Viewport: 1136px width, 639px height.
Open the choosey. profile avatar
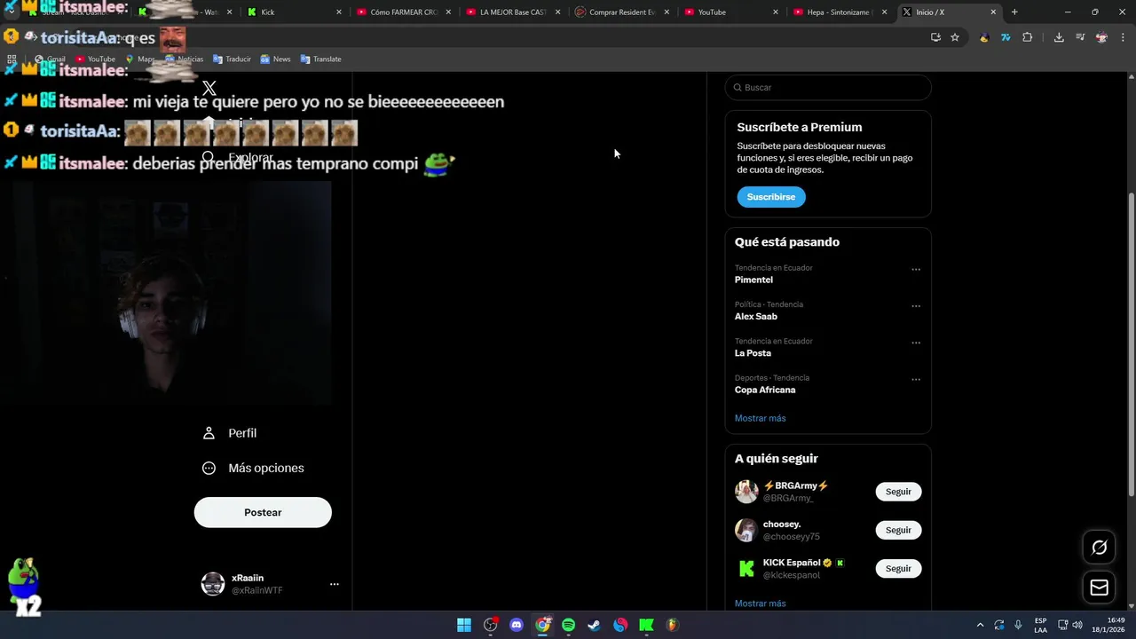click(746, 530)
